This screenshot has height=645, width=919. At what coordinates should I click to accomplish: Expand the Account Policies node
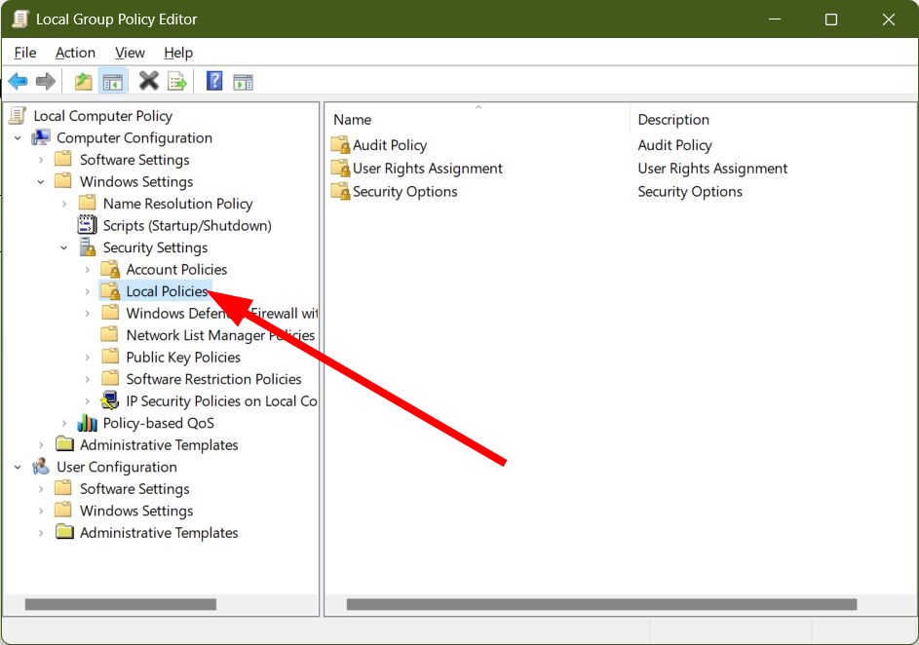(x=87, y=270)
